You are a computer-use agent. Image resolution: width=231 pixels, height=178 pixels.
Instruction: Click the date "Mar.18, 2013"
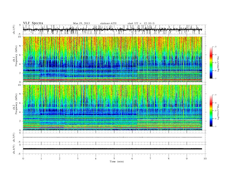[x=81, y=23]
